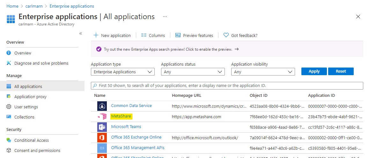Image resolution: width=369 pixels, height=158 pixels.
Task: Click the plus icon for New application
Action: [x=96, y=35]
